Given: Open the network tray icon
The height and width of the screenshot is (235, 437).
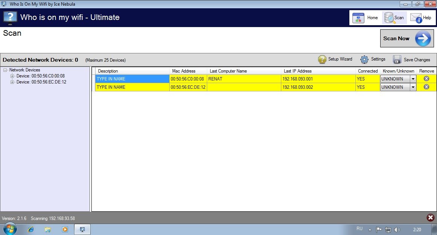Looking at the screenshot, I should [x=388, y=230].
